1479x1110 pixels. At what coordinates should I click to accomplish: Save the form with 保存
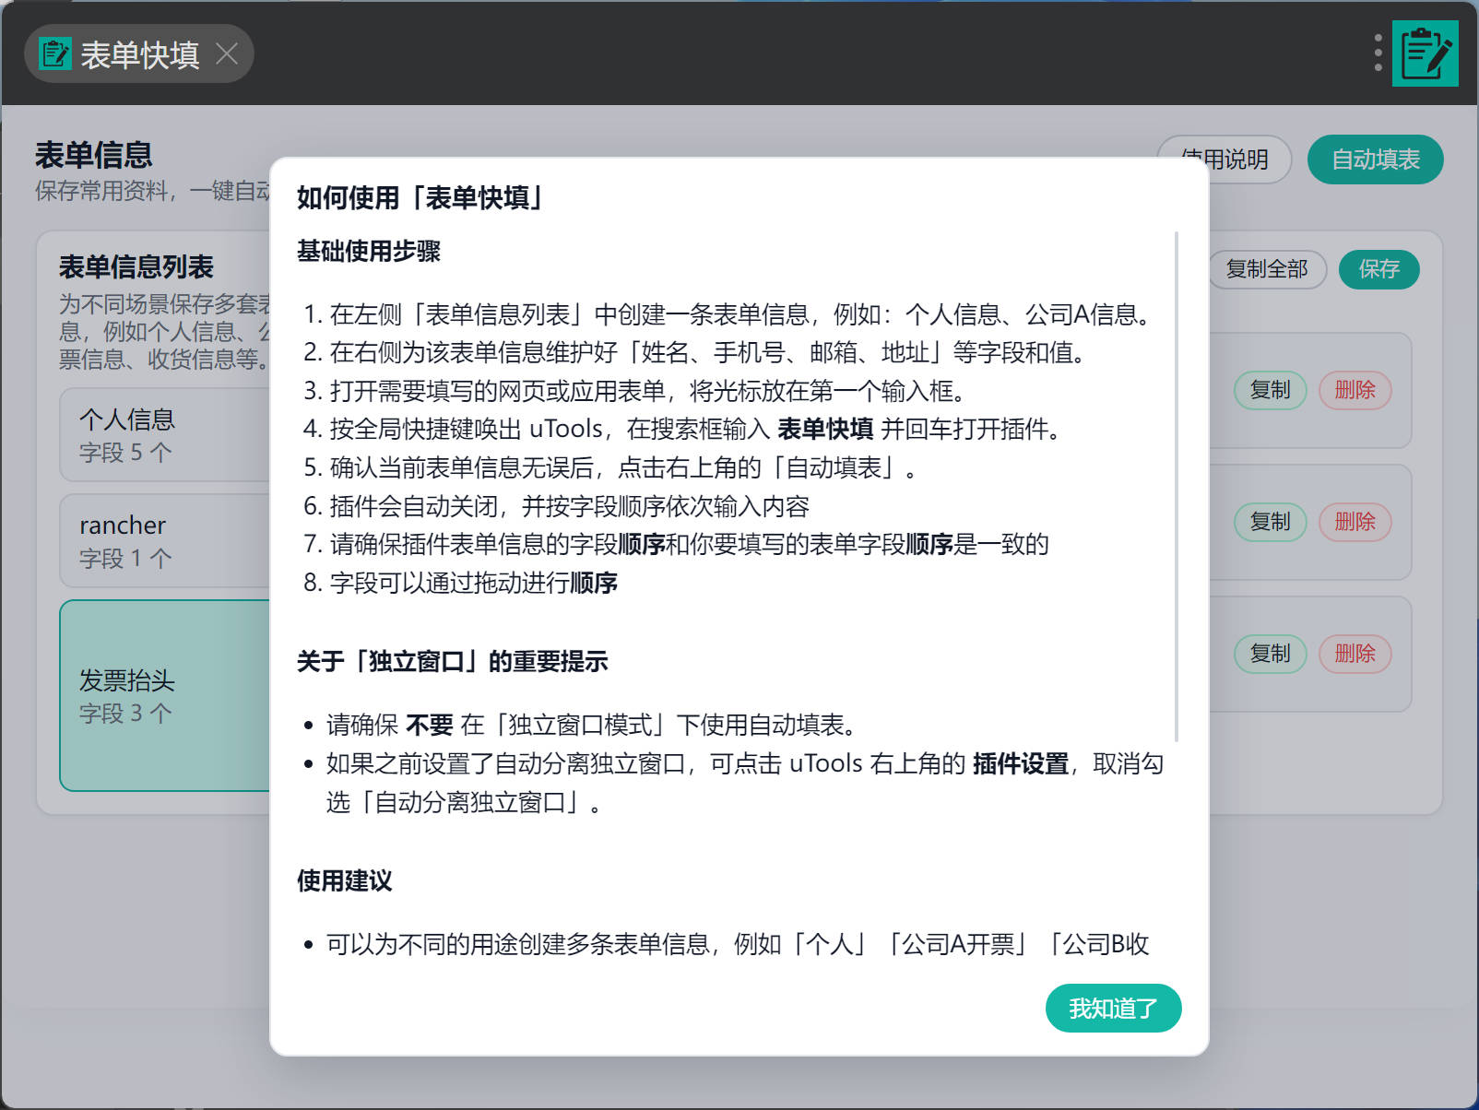1378,269
